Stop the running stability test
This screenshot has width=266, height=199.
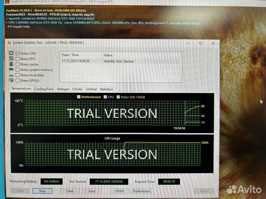point(42,191)
